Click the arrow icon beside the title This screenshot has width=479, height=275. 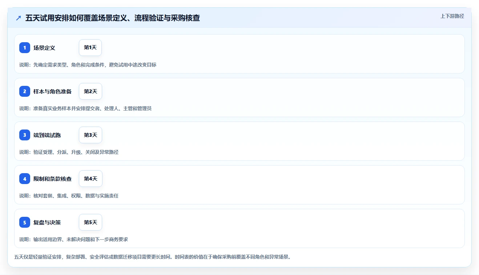[19, 18]
